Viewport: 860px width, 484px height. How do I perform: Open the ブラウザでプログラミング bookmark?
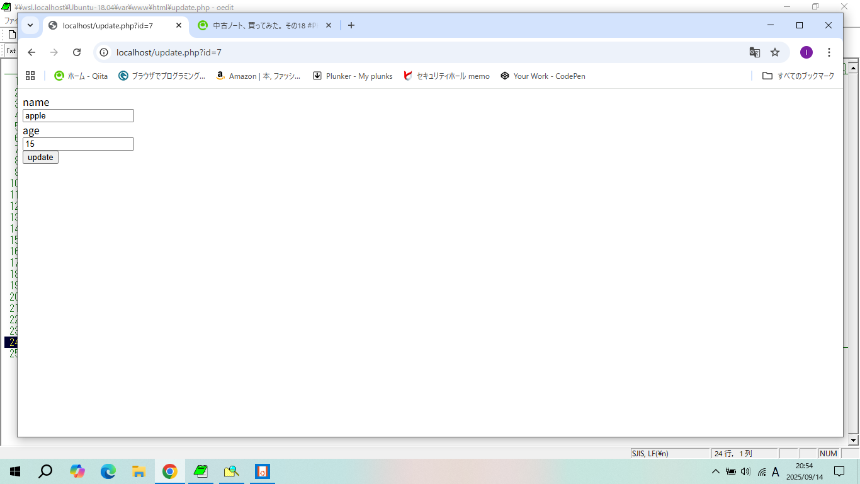coord(162,76)
